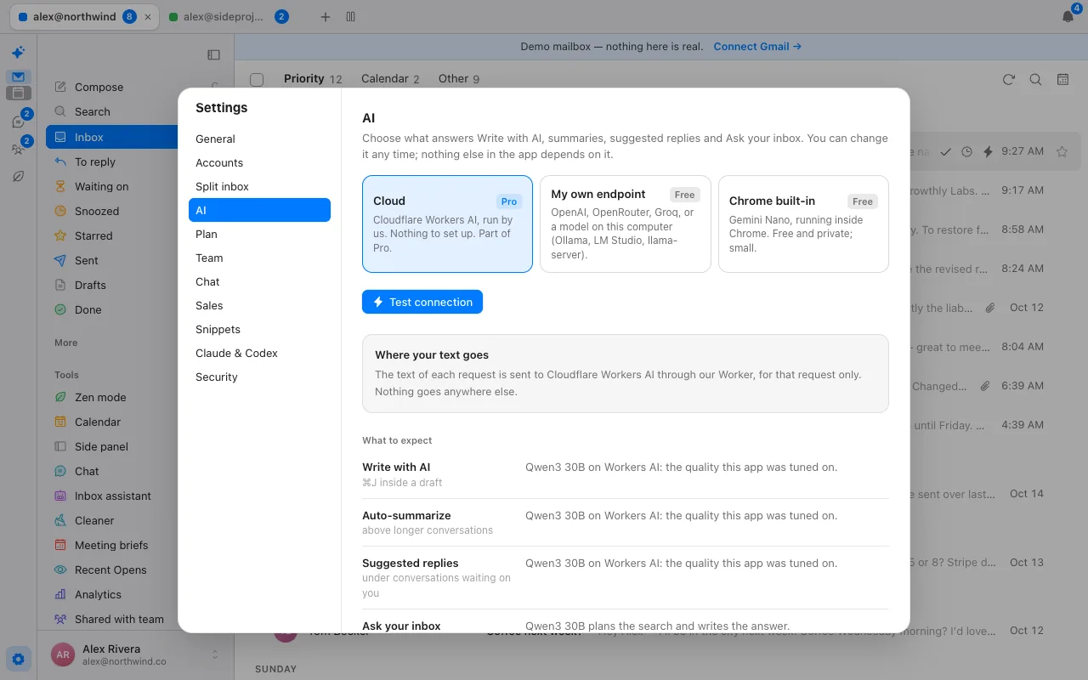Open the team people icon in left rail

point(18,149)
